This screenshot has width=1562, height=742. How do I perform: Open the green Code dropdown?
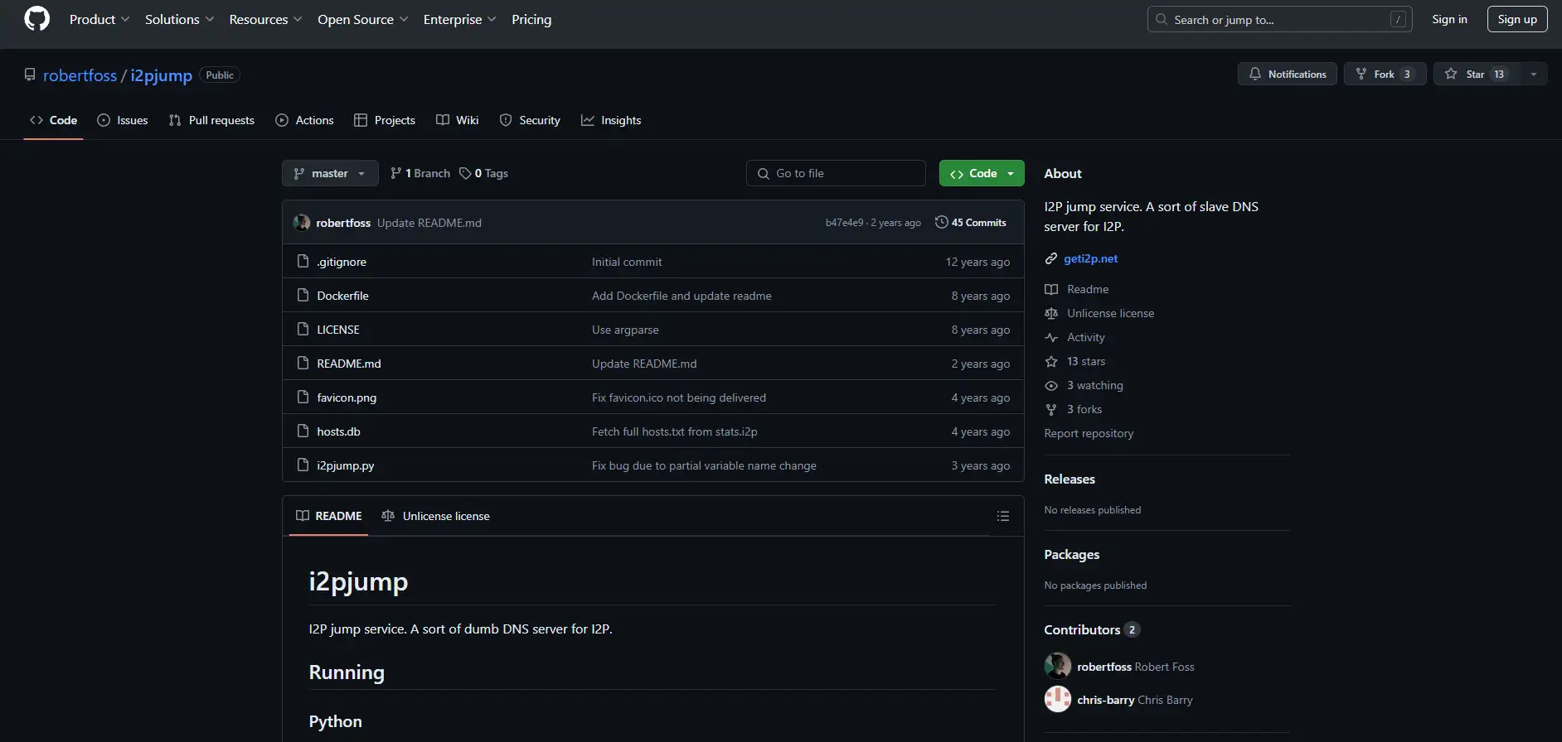[982, 173]
